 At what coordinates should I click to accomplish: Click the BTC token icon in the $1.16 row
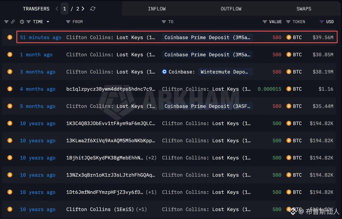click(289, 89)
